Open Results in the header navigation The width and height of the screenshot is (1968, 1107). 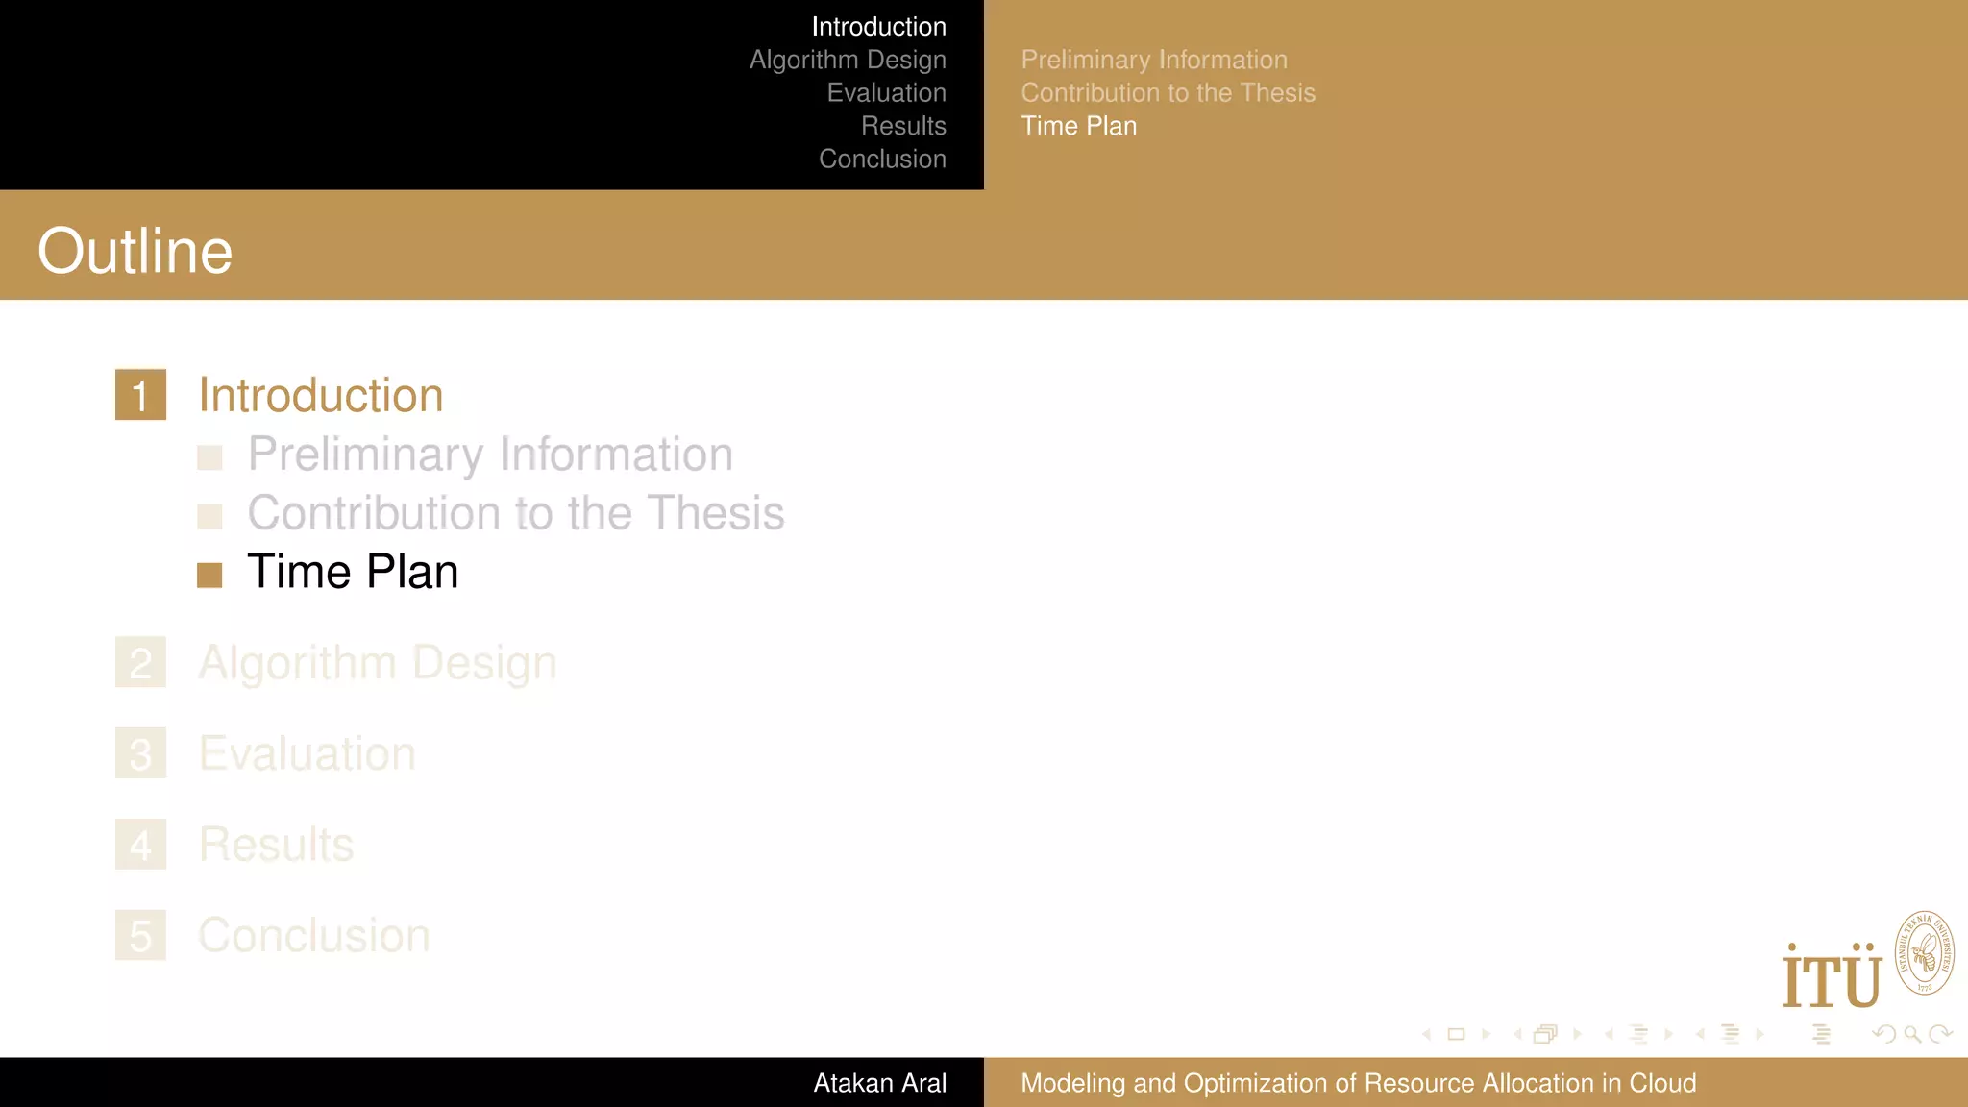tap(903, 126)
